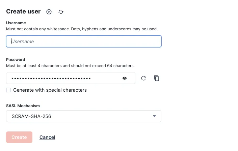Screen dimensions: 238x151
Task: Click the Password field label
Action: point(16,60)
